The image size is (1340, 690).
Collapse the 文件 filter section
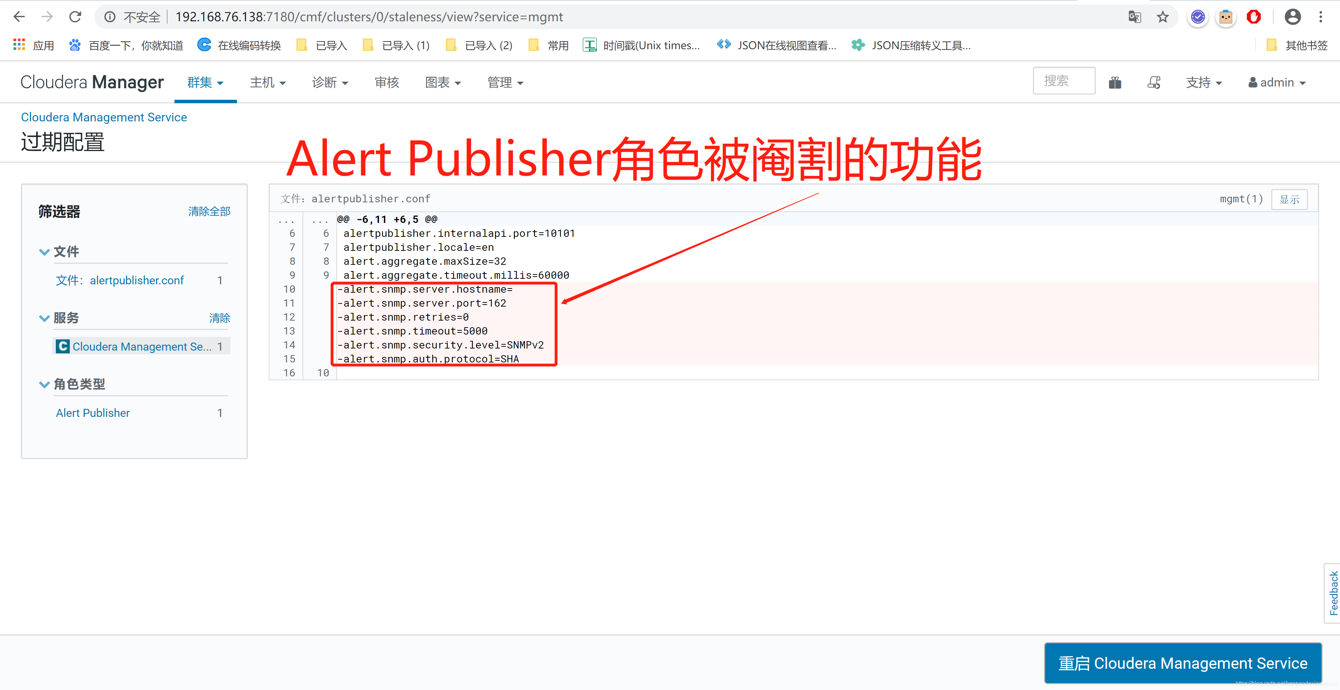(x=44, y=252)
